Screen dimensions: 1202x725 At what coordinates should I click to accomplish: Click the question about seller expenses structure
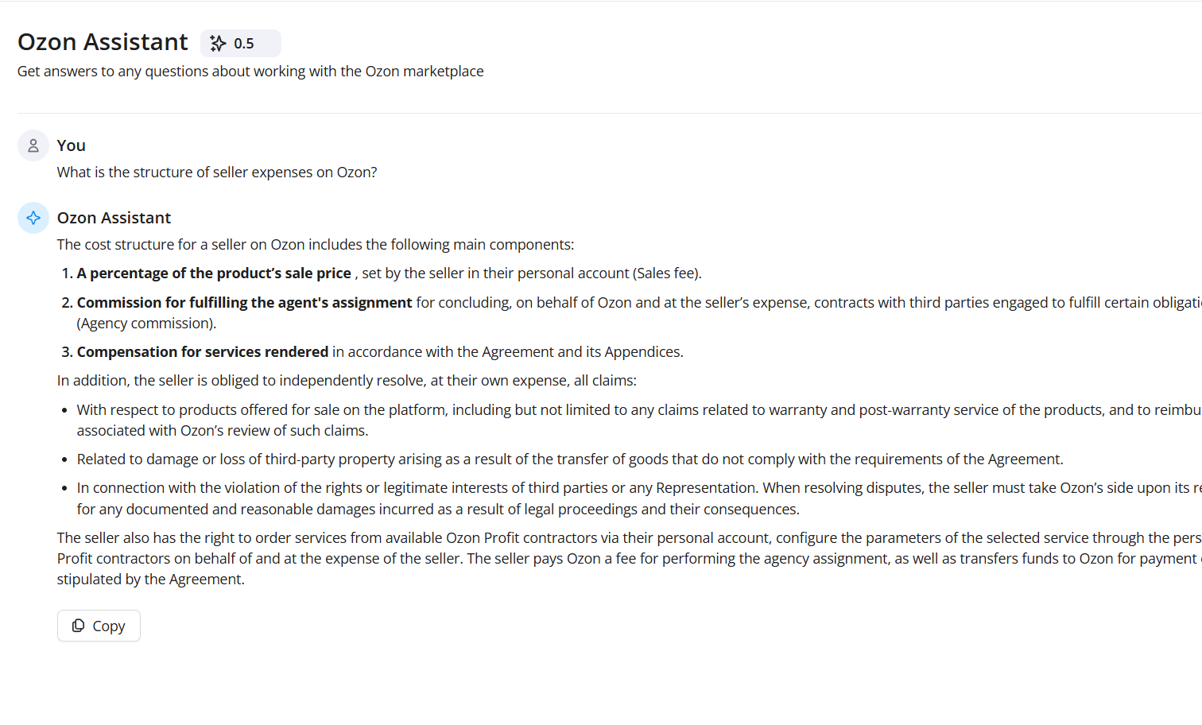(217, 172)
